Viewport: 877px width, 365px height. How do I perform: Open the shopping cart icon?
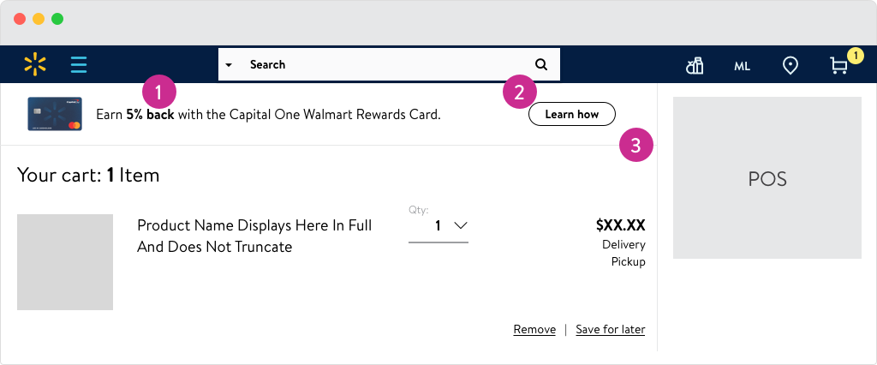coord(838,66)
